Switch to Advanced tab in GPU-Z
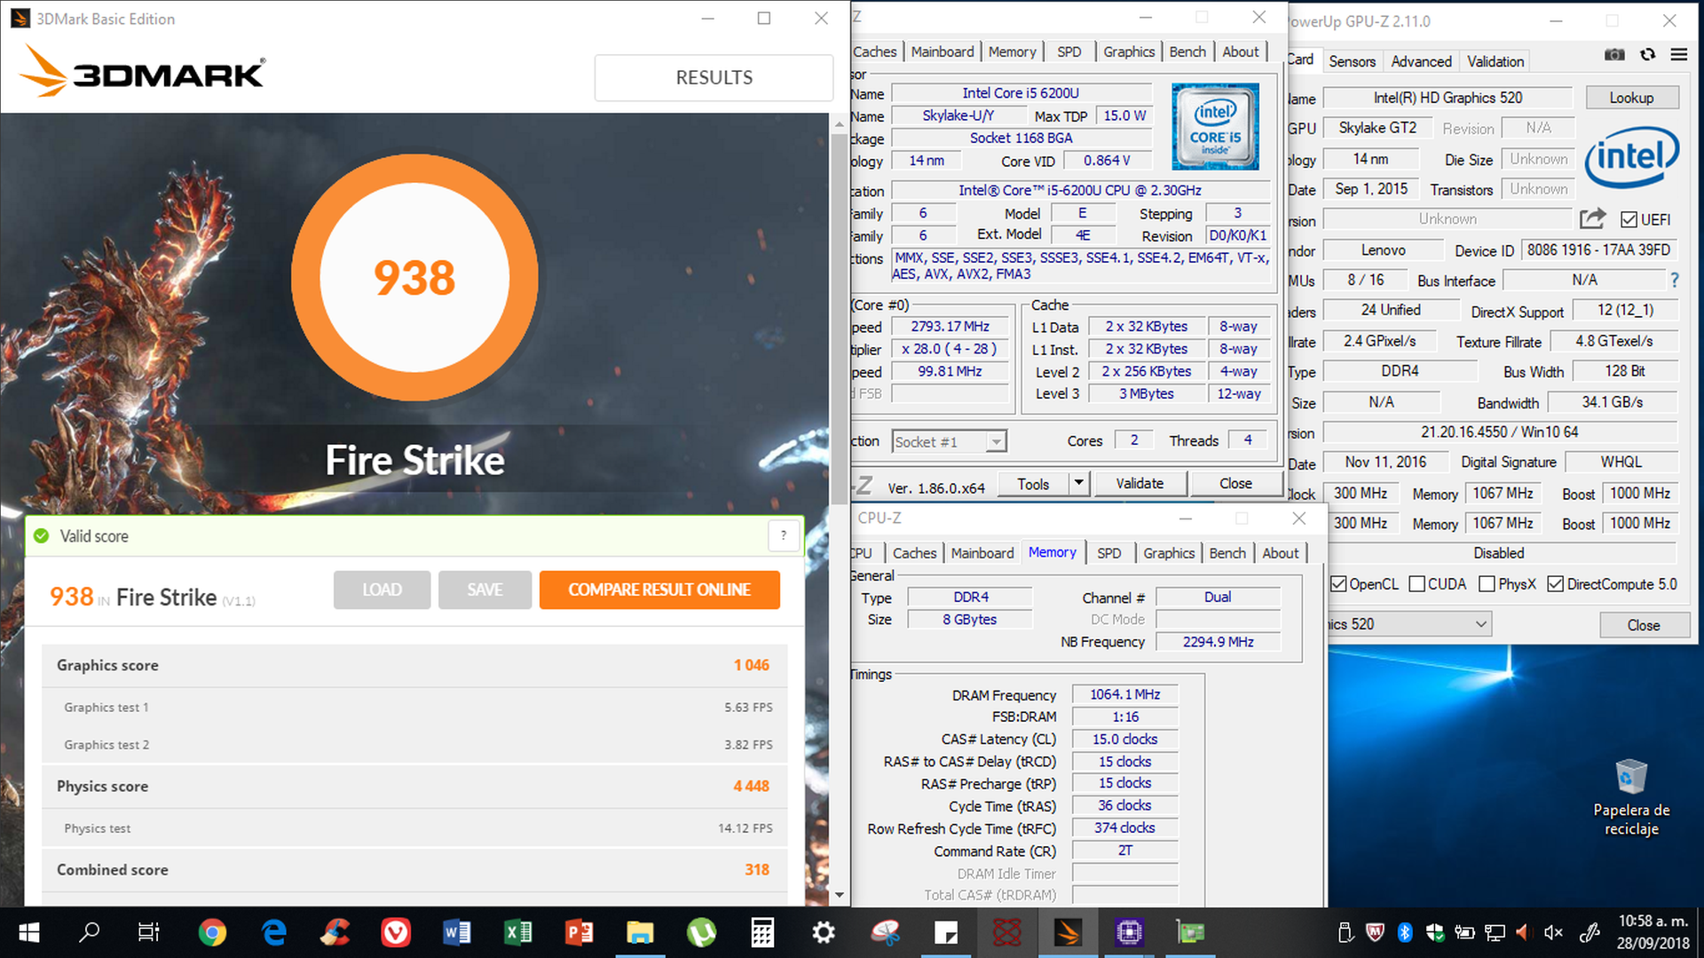The image size is (1704, 958). tap(1421, 61)
